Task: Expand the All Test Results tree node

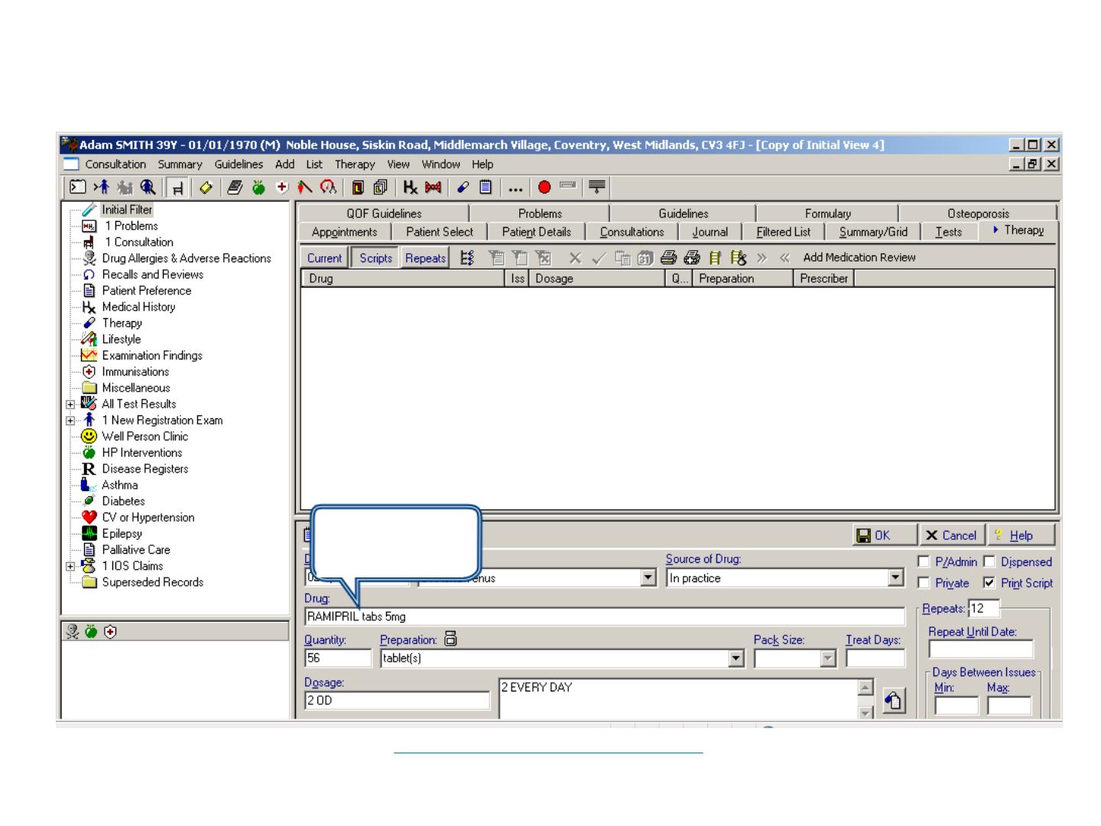Action: click(70, 405)
